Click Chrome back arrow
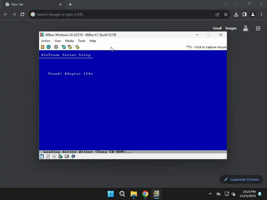Viewport: 267px width, 200px height. click(x=6, y=15)
